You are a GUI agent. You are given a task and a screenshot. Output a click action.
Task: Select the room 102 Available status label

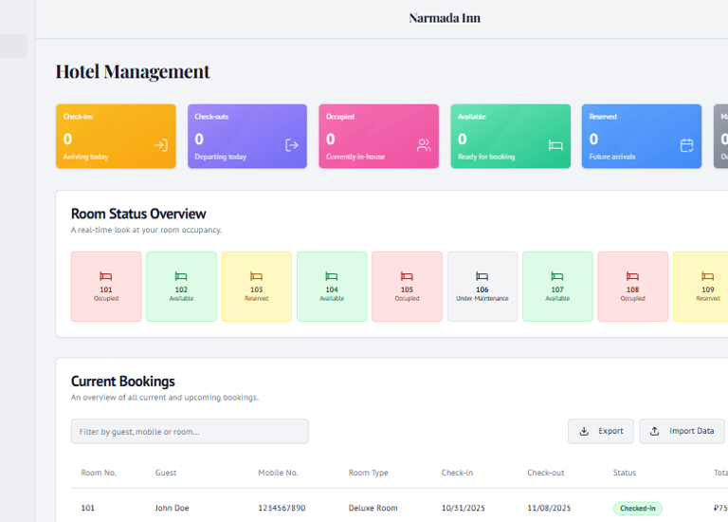pos(181,298)
